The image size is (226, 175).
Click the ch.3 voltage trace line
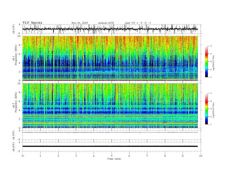pyautogui.click(x=110, y=132)
